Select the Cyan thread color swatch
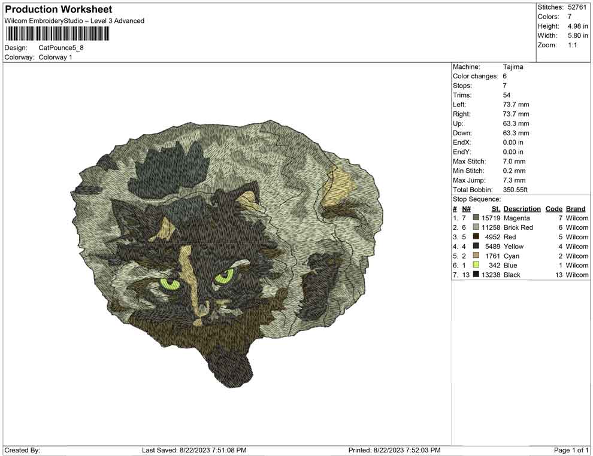Image resolution: width=593 pixels, height=456 pixels. [476, 256]
